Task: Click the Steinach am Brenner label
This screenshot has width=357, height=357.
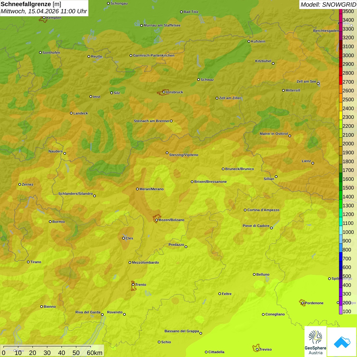Action: [x=152, y=121]
